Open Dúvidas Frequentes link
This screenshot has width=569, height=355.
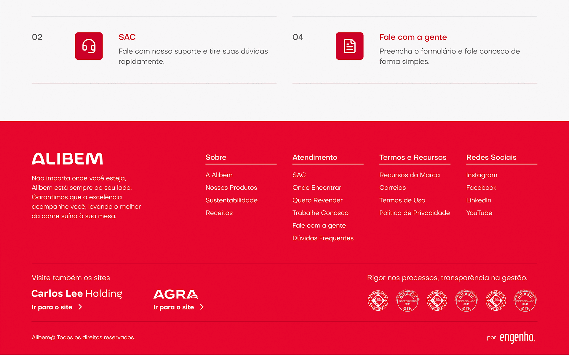(x=323, y=238)
